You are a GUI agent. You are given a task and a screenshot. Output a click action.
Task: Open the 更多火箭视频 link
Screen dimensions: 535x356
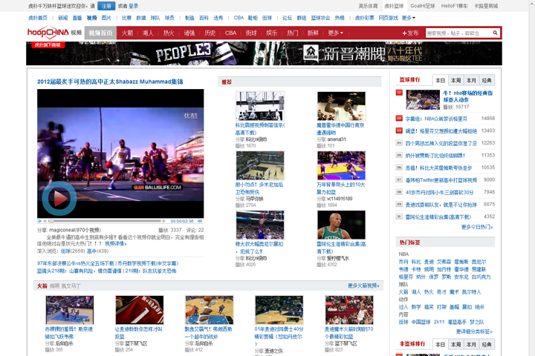(363, 286)
